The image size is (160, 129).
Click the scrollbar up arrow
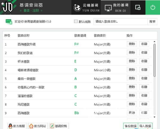(x=154, y=42)
